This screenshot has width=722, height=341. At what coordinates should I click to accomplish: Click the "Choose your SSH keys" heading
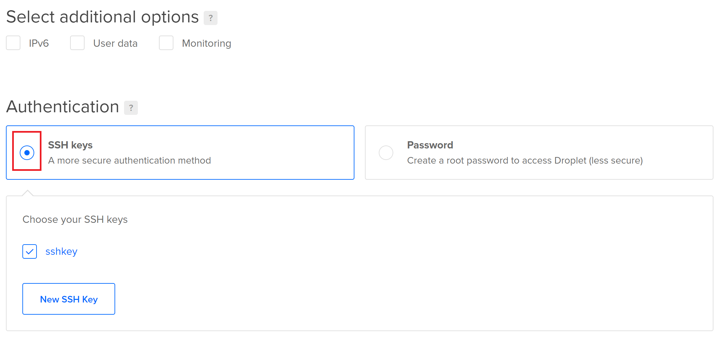(75, 220)
